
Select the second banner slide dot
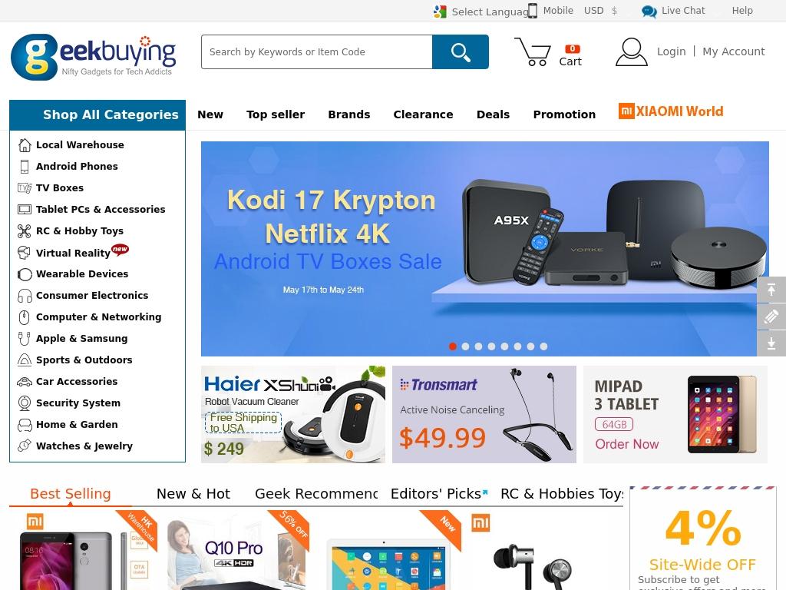click(x=466, y=346)
